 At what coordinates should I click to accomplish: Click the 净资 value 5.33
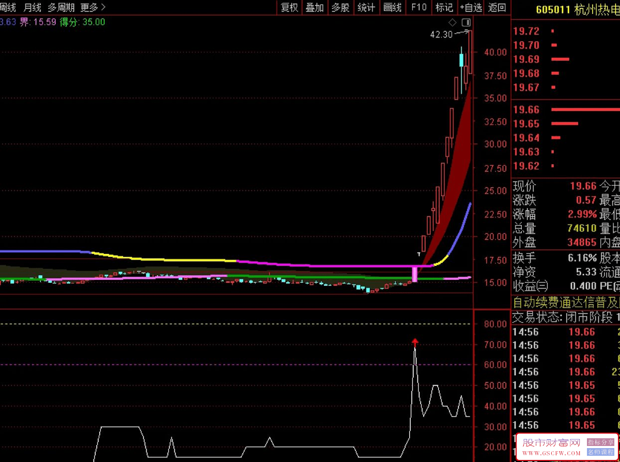tap(586, 272)
